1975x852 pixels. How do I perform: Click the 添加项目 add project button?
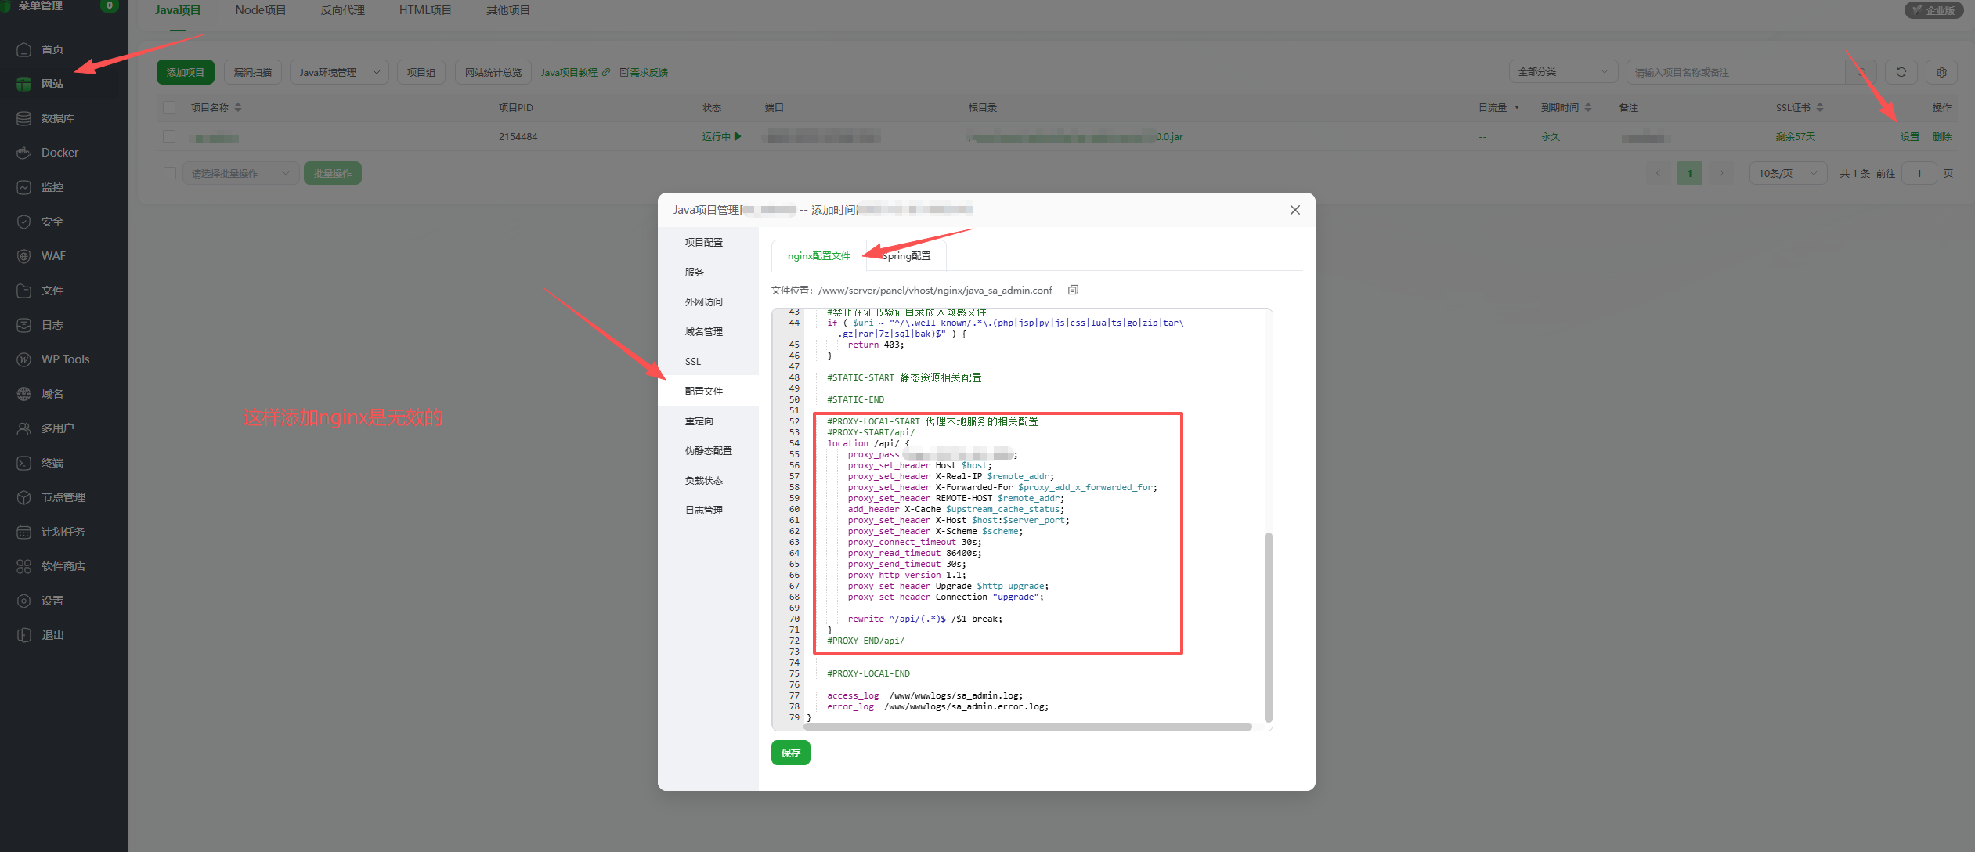185,72
